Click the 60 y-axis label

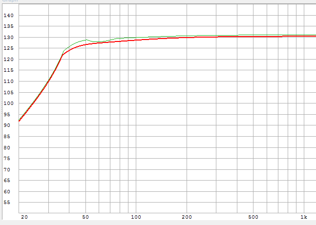pyautogui.click(x=7, y=191)
